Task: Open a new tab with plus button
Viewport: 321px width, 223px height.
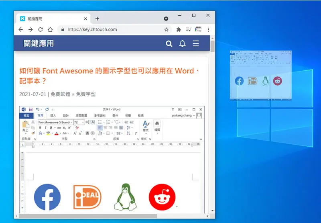Action: [x=97, y=18]
